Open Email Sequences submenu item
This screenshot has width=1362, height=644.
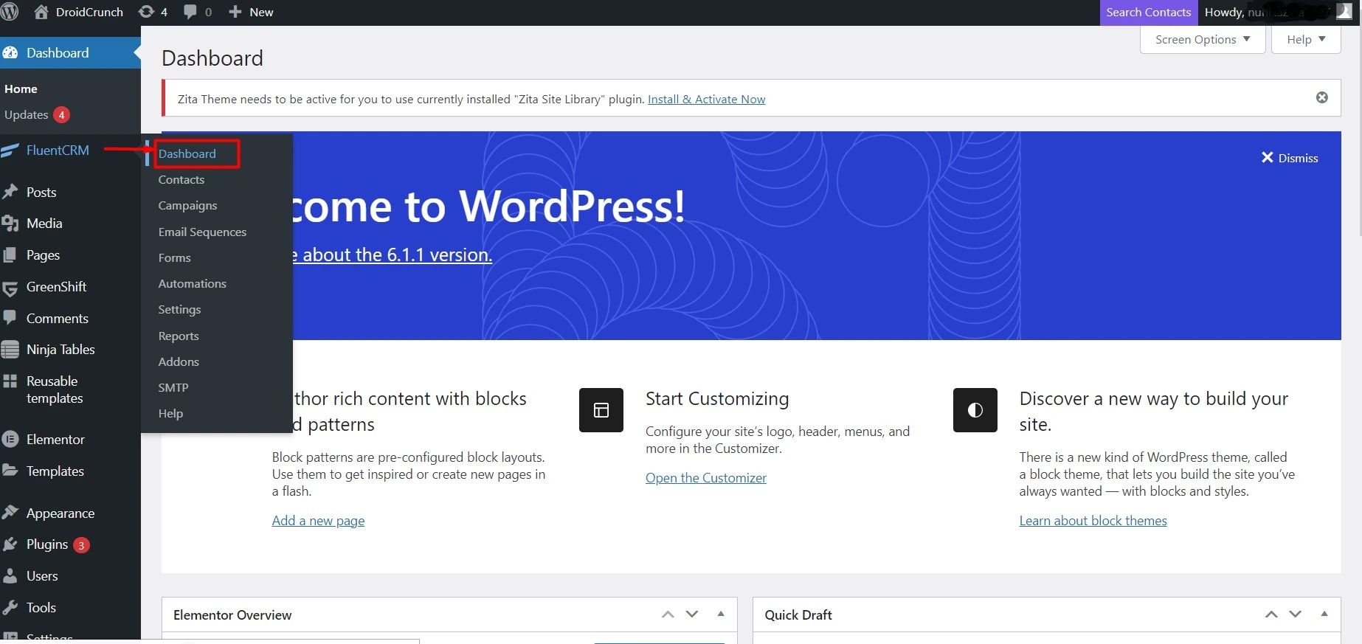[x=202, y=232]
